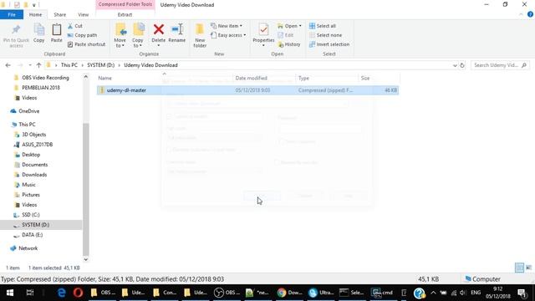Show file History
Screen dimensions: 535x301
coord(289,44)
